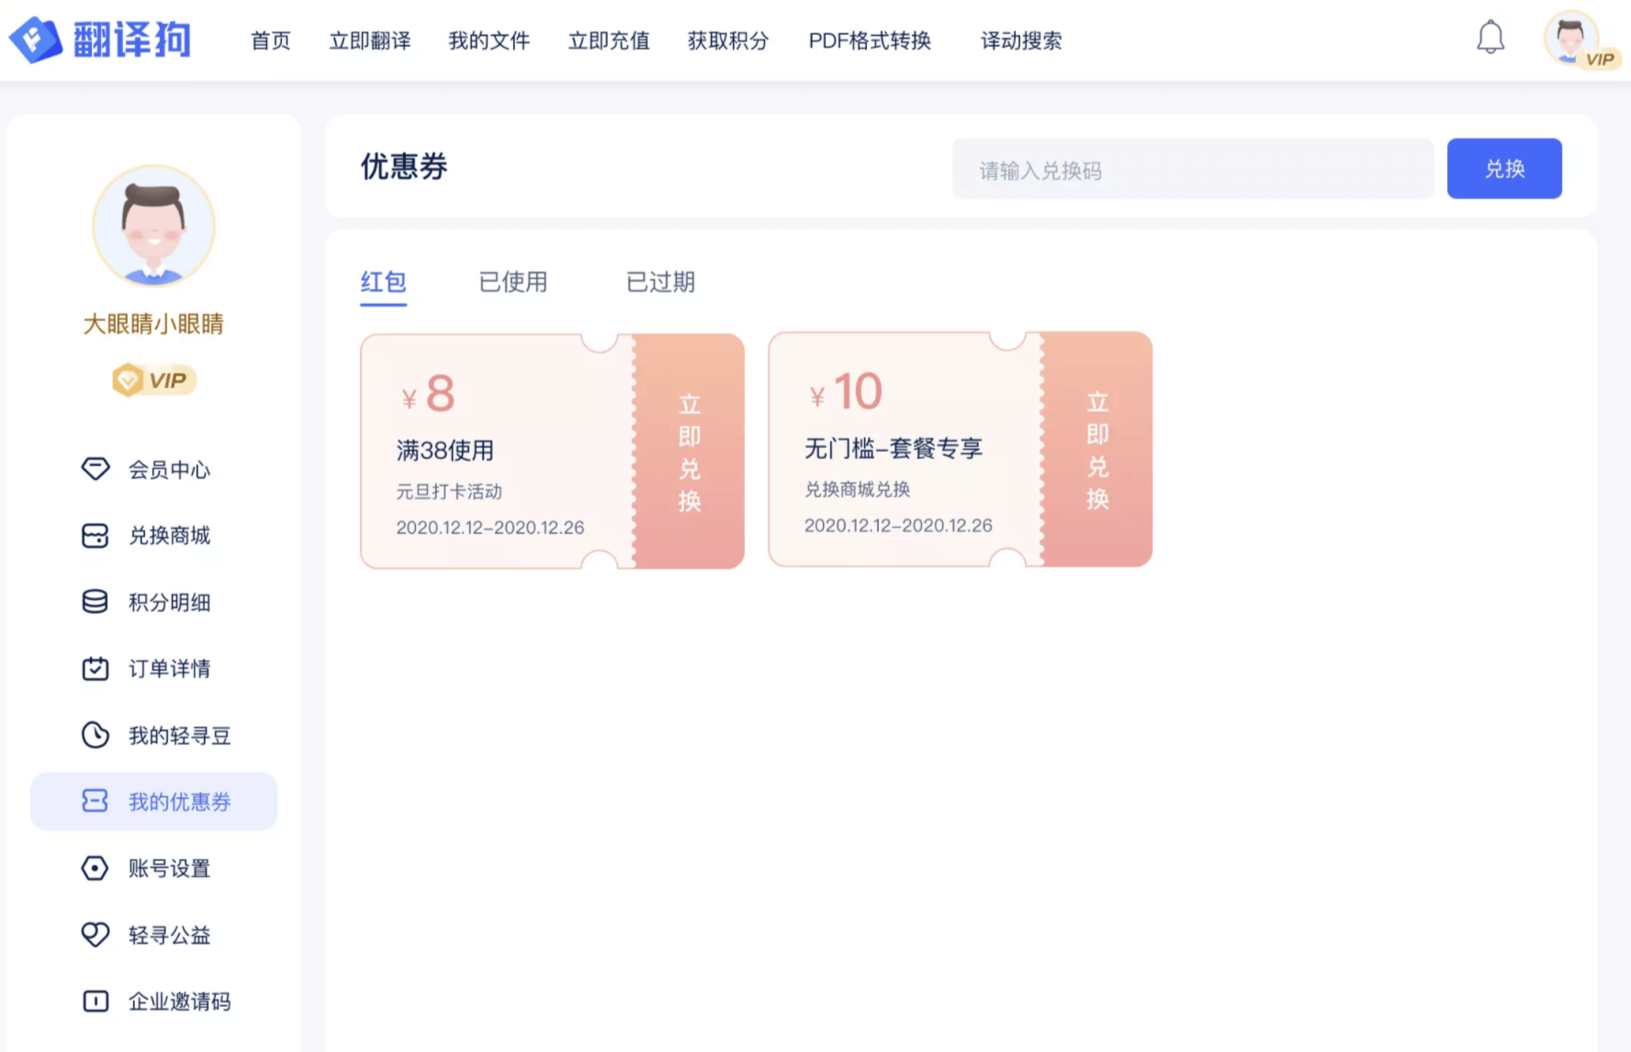Click the notification bell icon
1631x1052 pixels.
tap(1490, 39)
